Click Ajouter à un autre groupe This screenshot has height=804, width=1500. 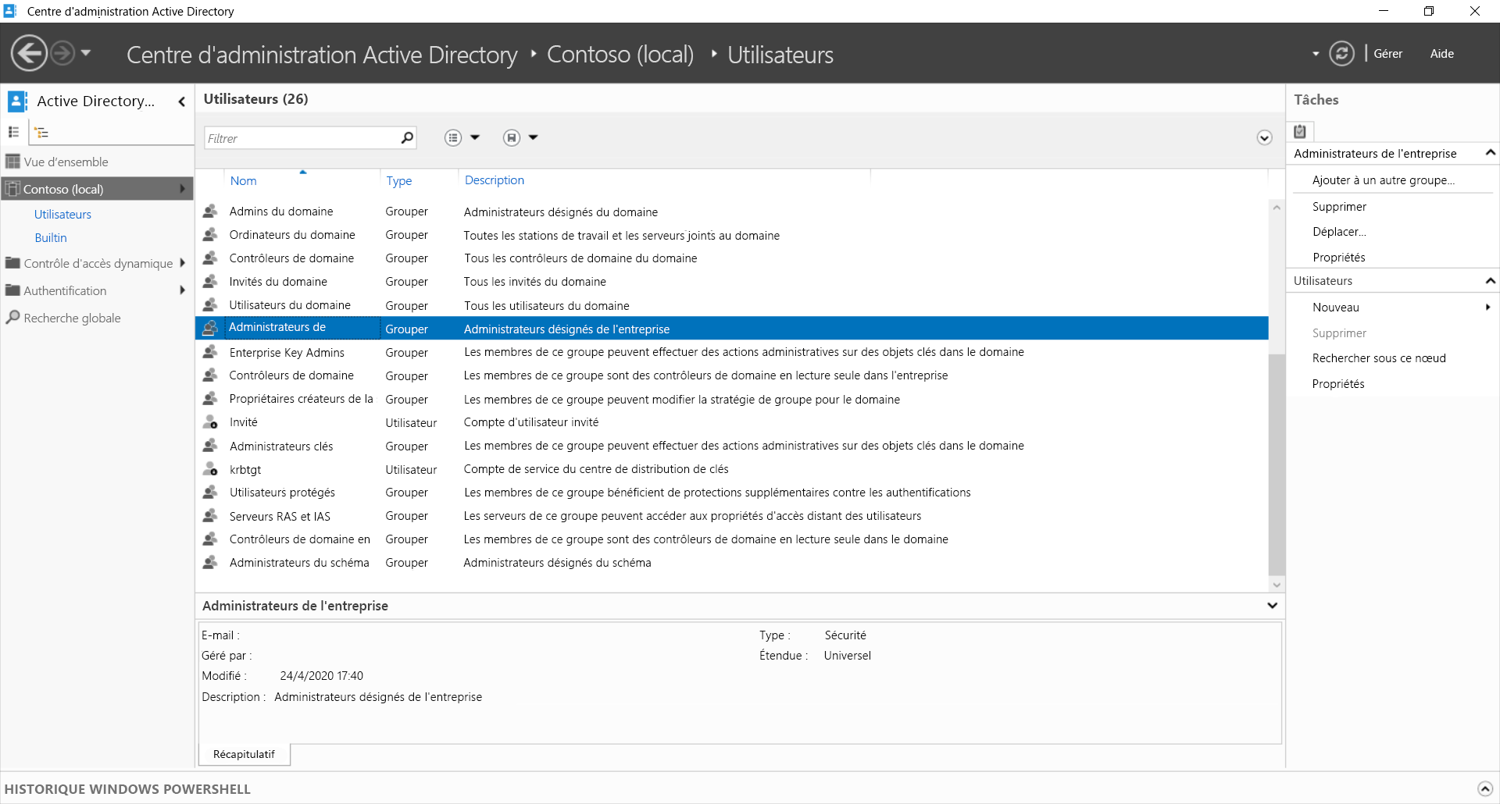coord(1383,180)
